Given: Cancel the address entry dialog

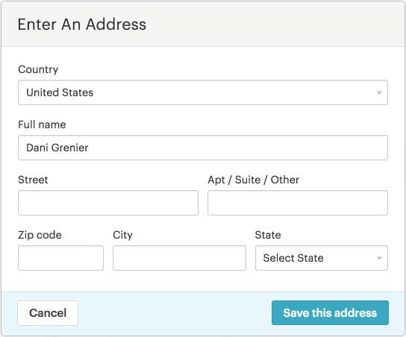Looking at the screenshot, I should (48, 313).
